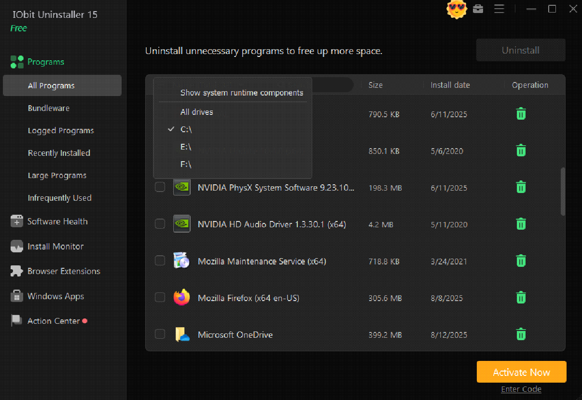Check the NVIDIA PhysX System Software checkbox
The height and width of the screenshot is (400, 582).
point(160,187)
